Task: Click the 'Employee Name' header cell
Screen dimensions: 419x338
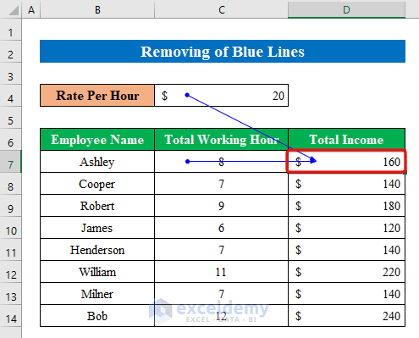Action: (x=97, y=140)
